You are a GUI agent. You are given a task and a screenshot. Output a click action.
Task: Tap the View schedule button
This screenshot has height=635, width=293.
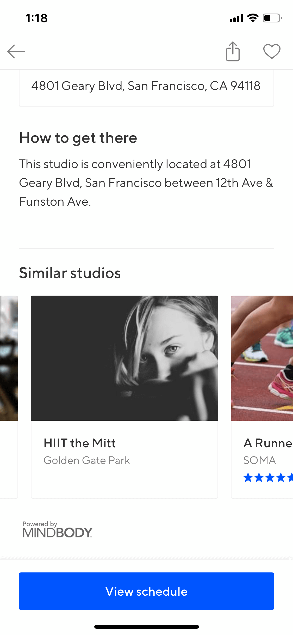pos(146,591)
